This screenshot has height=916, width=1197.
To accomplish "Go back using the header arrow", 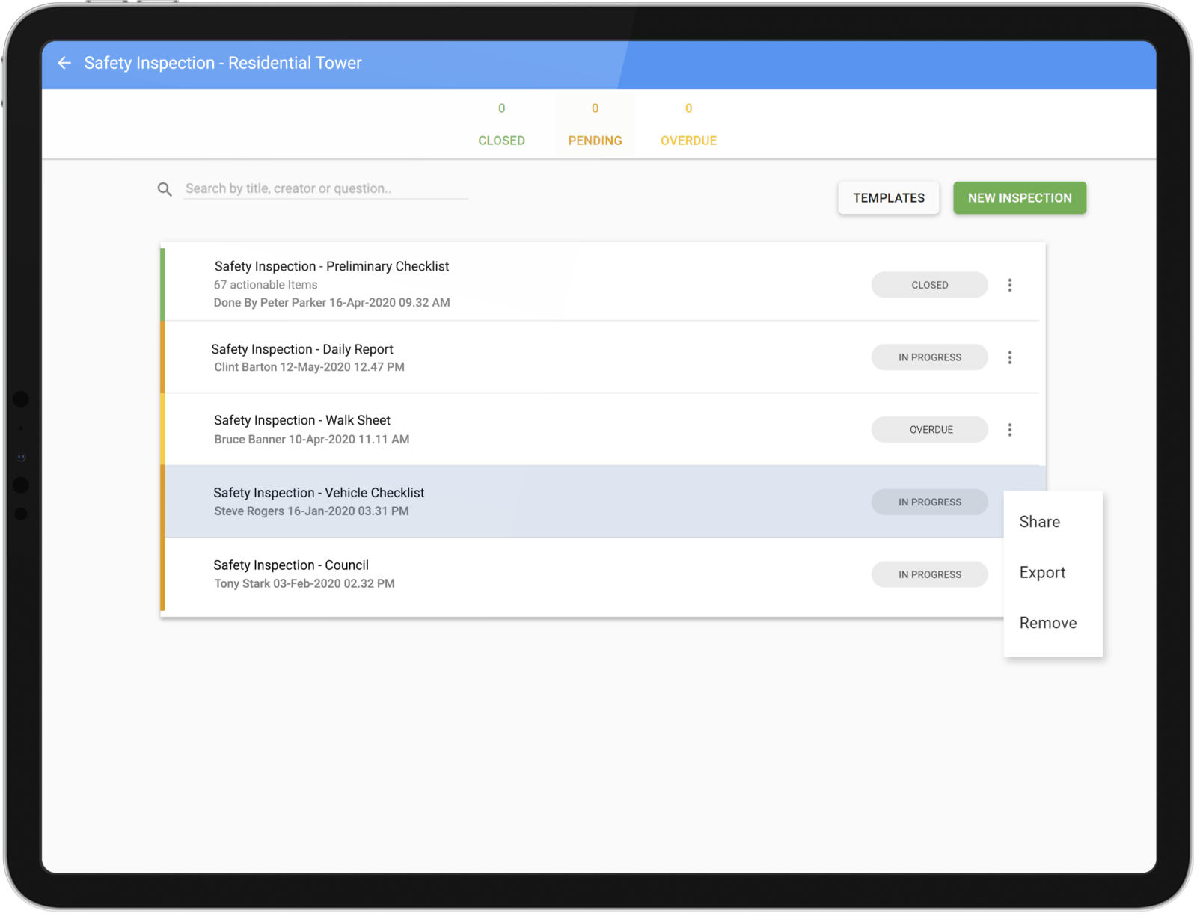I will 64,63.
